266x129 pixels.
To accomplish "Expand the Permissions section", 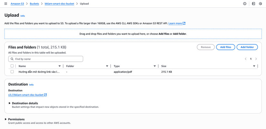I will pyautogui.click(x=6, y=119).
